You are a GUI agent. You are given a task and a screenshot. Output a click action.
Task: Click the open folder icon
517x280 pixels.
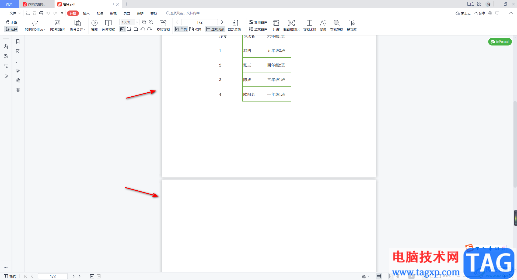click(28, 13)
